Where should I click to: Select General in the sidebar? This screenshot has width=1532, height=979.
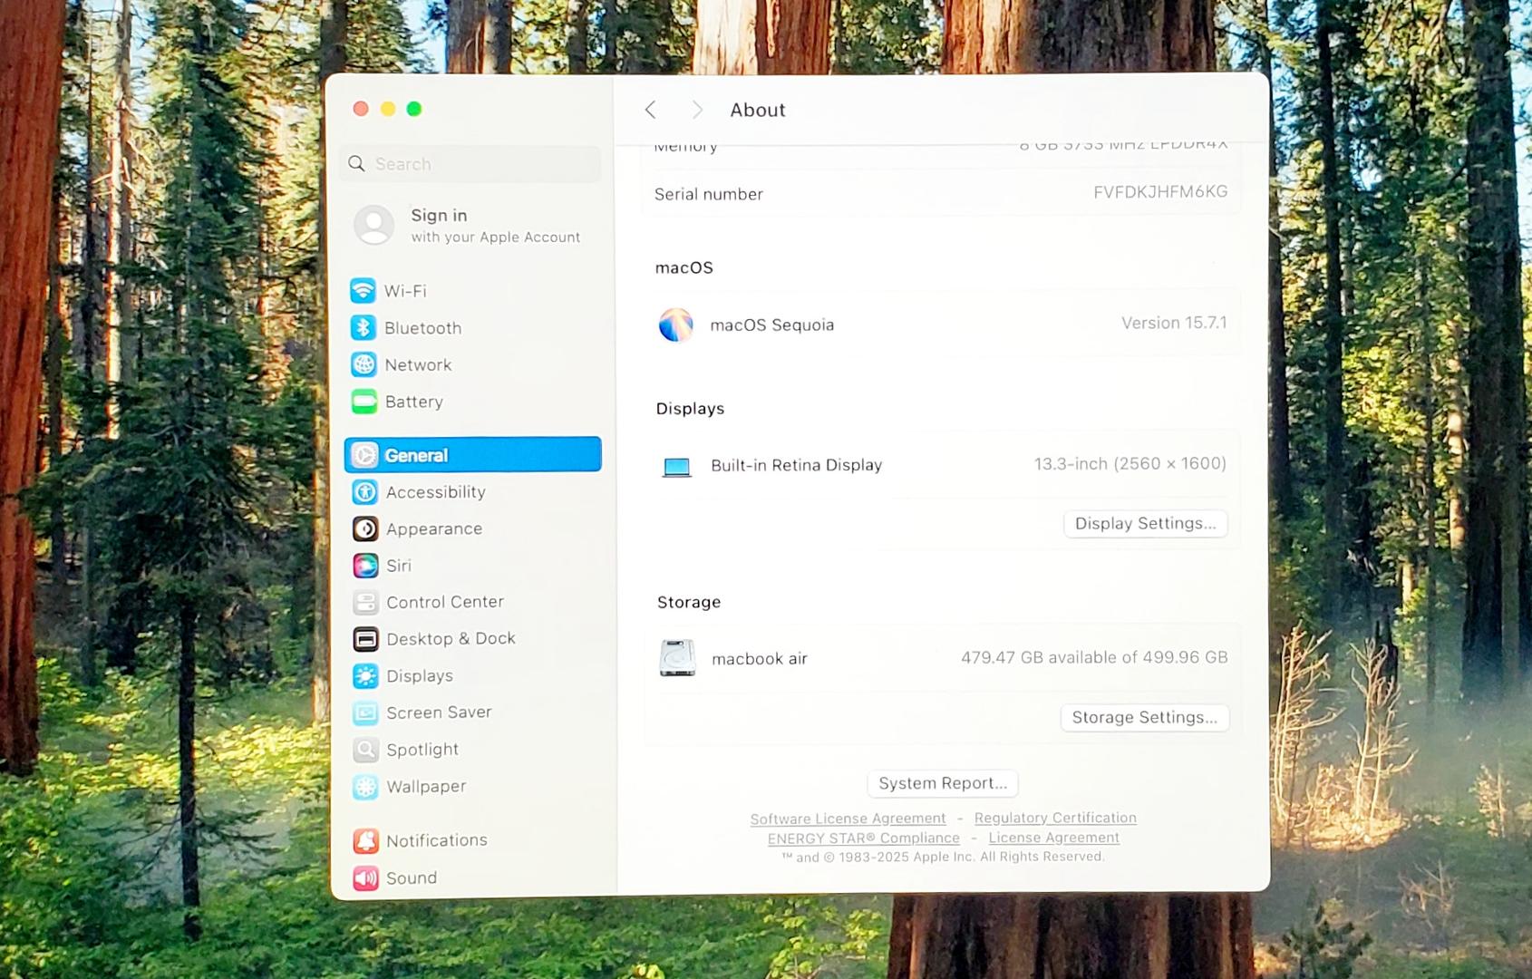coord(472,455)
